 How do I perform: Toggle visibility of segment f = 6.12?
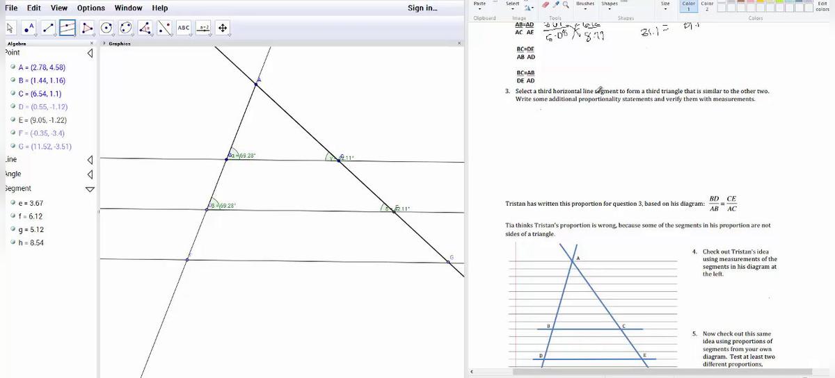pyautogui.click(x=13, y=216)
